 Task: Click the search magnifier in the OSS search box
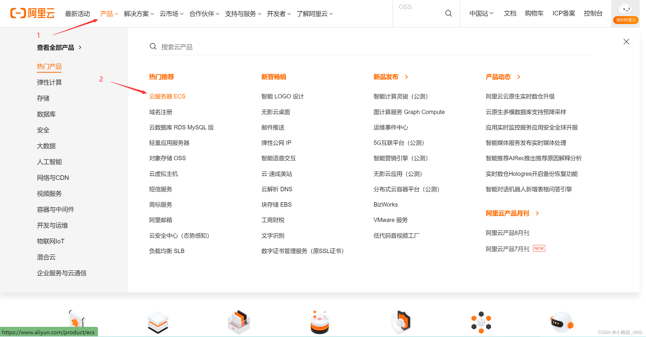(449, 13)
